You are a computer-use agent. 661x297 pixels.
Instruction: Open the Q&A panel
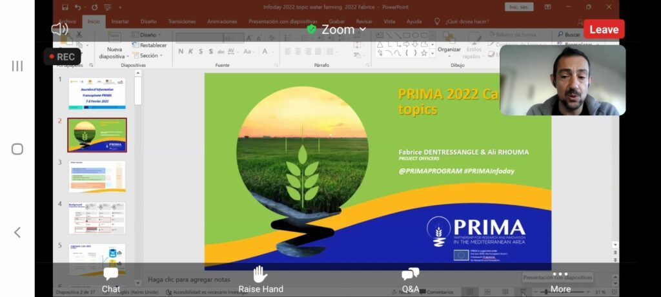click(x=410, y=280)
